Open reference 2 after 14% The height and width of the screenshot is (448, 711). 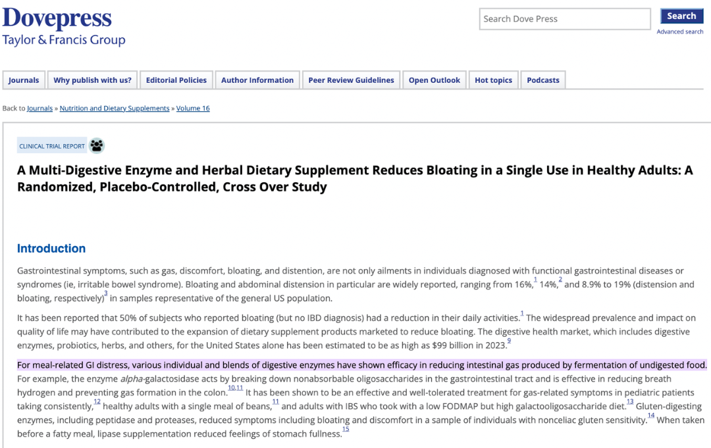pos(560,280)
